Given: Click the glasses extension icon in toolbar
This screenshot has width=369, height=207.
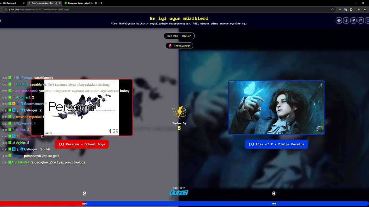Looking at the screenshot, I should click(340, 9).
